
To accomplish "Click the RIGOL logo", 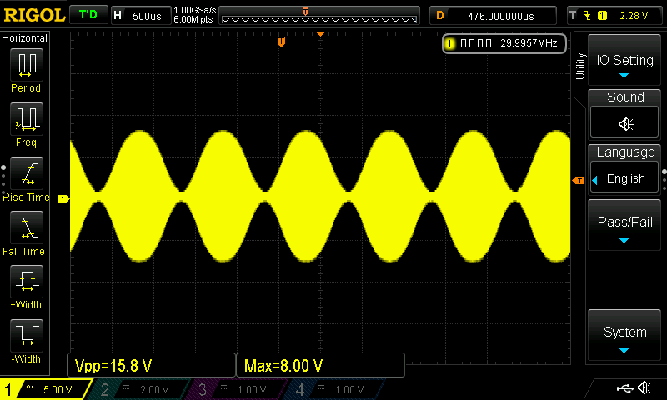I will point(34,15).
